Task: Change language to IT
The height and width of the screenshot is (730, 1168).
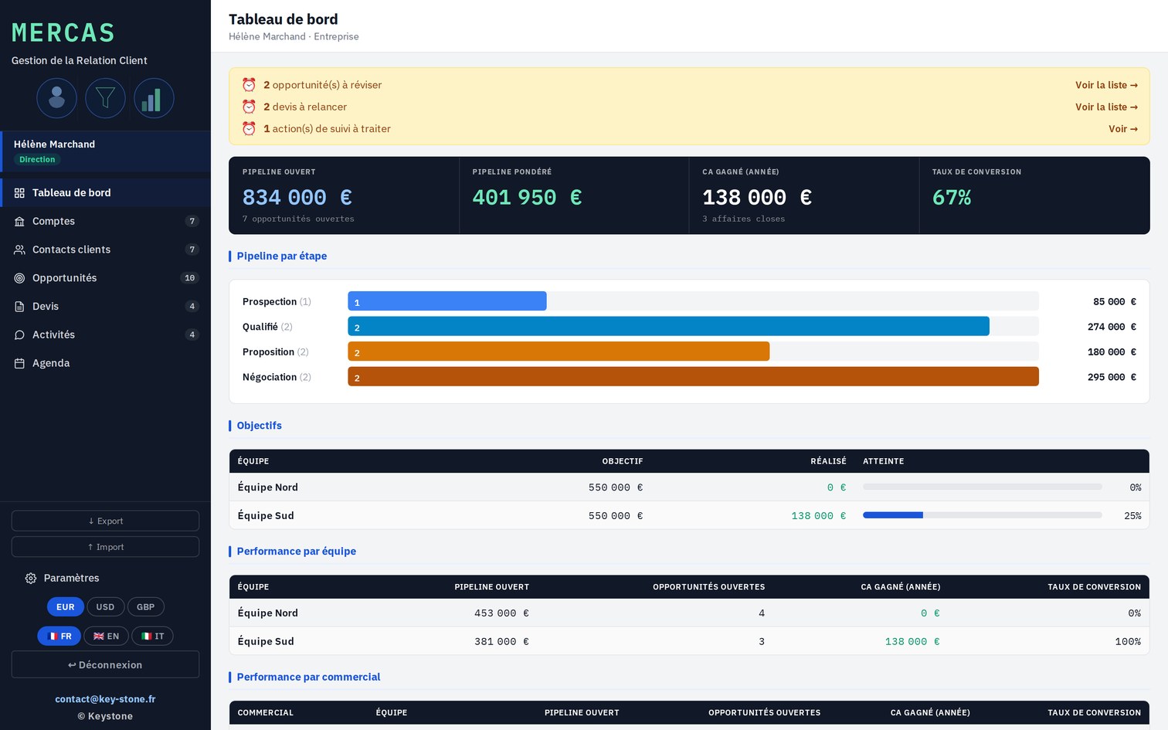Action: coord(152,637)
